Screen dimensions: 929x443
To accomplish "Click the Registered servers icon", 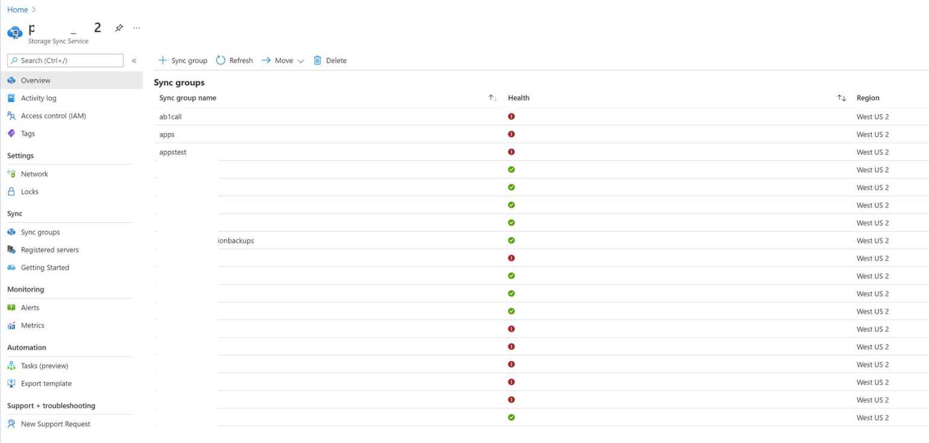I will [11, 250].
